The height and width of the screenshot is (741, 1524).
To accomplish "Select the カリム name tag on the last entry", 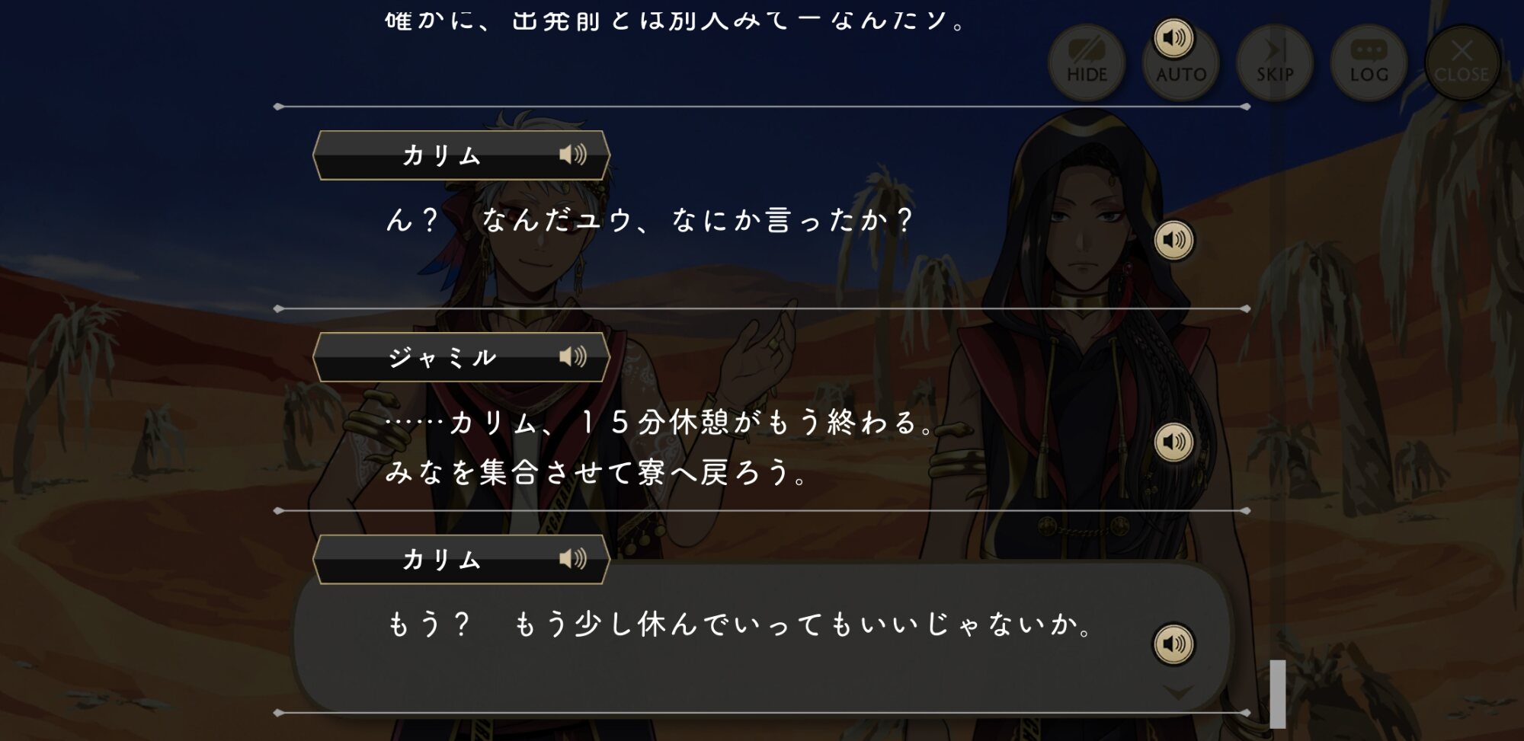I will click(x=461, y=560).
